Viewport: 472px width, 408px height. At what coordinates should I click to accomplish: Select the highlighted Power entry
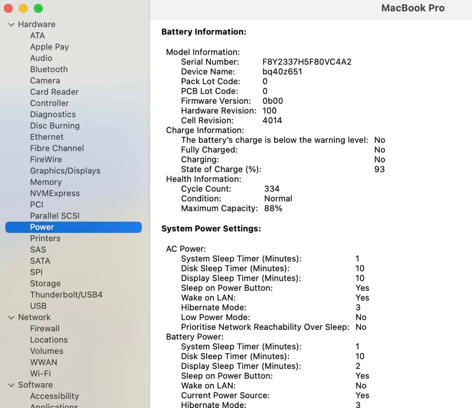point(74,227)
